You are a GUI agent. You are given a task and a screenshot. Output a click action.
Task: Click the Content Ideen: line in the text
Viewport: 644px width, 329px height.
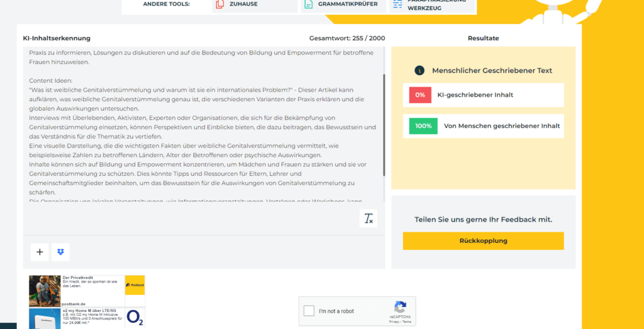coord(50,81)
